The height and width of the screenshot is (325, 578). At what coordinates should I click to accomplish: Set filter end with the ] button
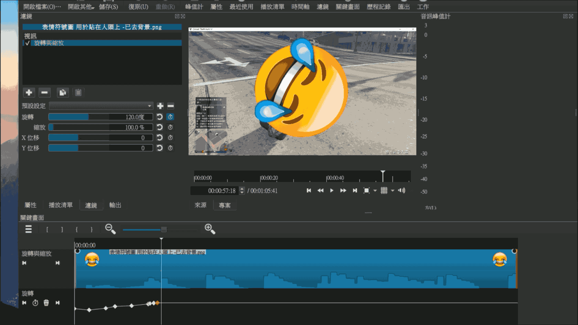(x=62, y=229)
